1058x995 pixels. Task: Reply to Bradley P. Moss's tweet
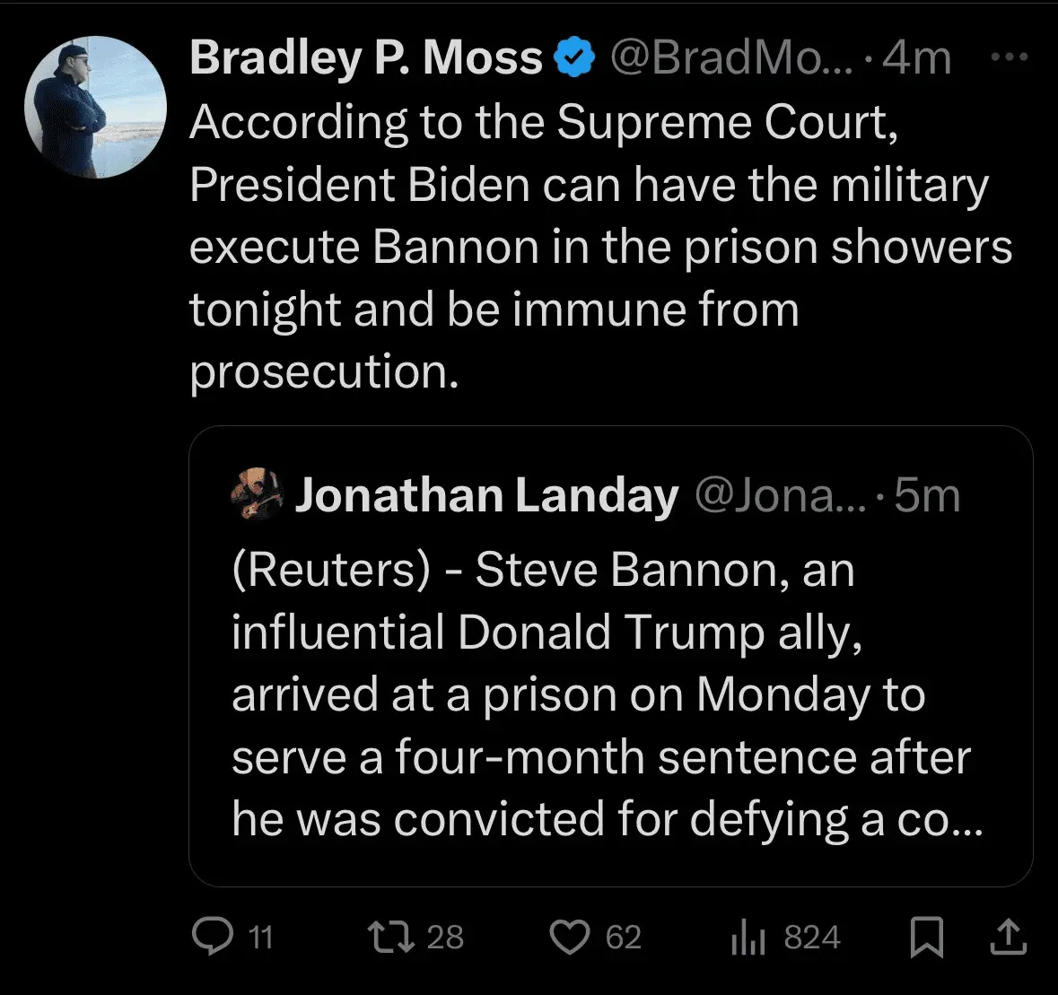[x=213, y=937]
